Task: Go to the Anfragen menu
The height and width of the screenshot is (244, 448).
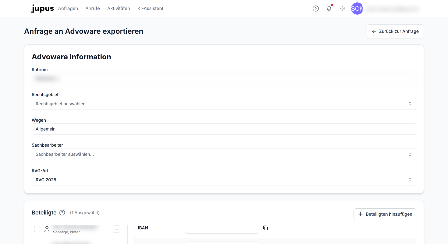Action: pos(68,9)
